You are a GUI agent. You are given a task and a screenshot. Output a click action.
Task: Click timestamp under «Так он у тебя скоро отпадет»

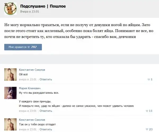coord(28,129)
